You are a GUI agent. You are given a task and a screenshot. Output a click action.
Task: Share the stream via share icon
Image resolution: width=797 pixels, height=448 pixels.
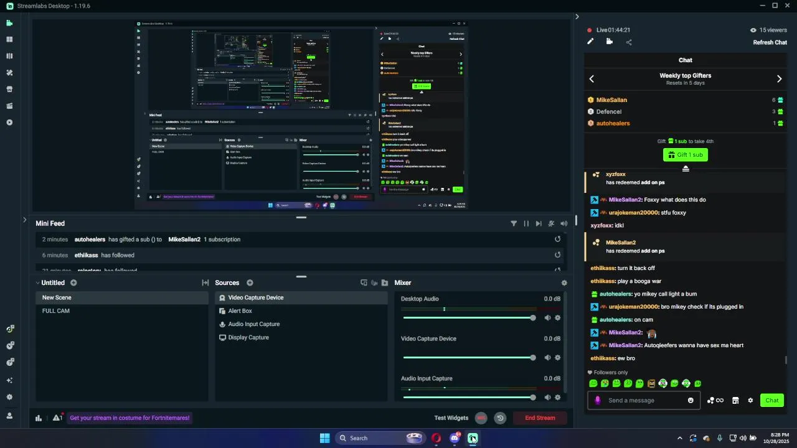629,42
